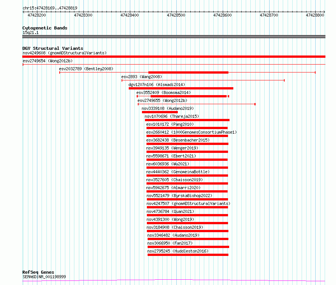This screenshot has height=285, width=336.
Task: Click the 47428400 ruler position
Action: point(129,15)
